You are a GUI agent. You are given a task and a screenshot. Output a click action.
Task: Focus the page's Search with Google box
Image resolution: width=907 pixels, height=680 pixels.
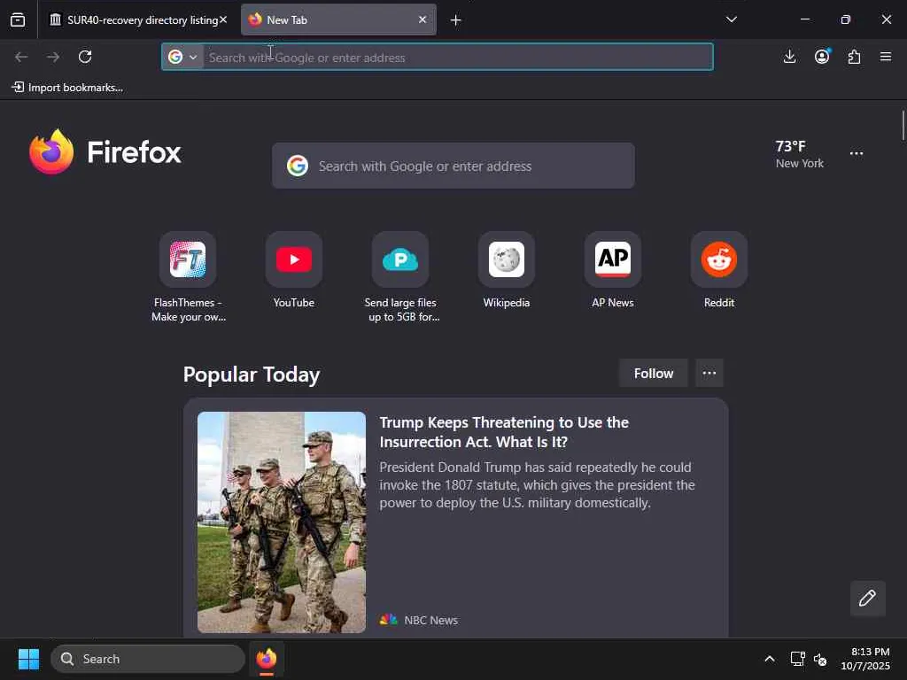(x=453, y=166)
